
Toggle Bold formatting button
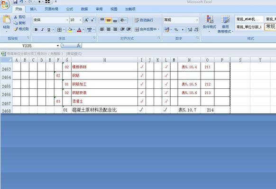(x=36, y=30)
